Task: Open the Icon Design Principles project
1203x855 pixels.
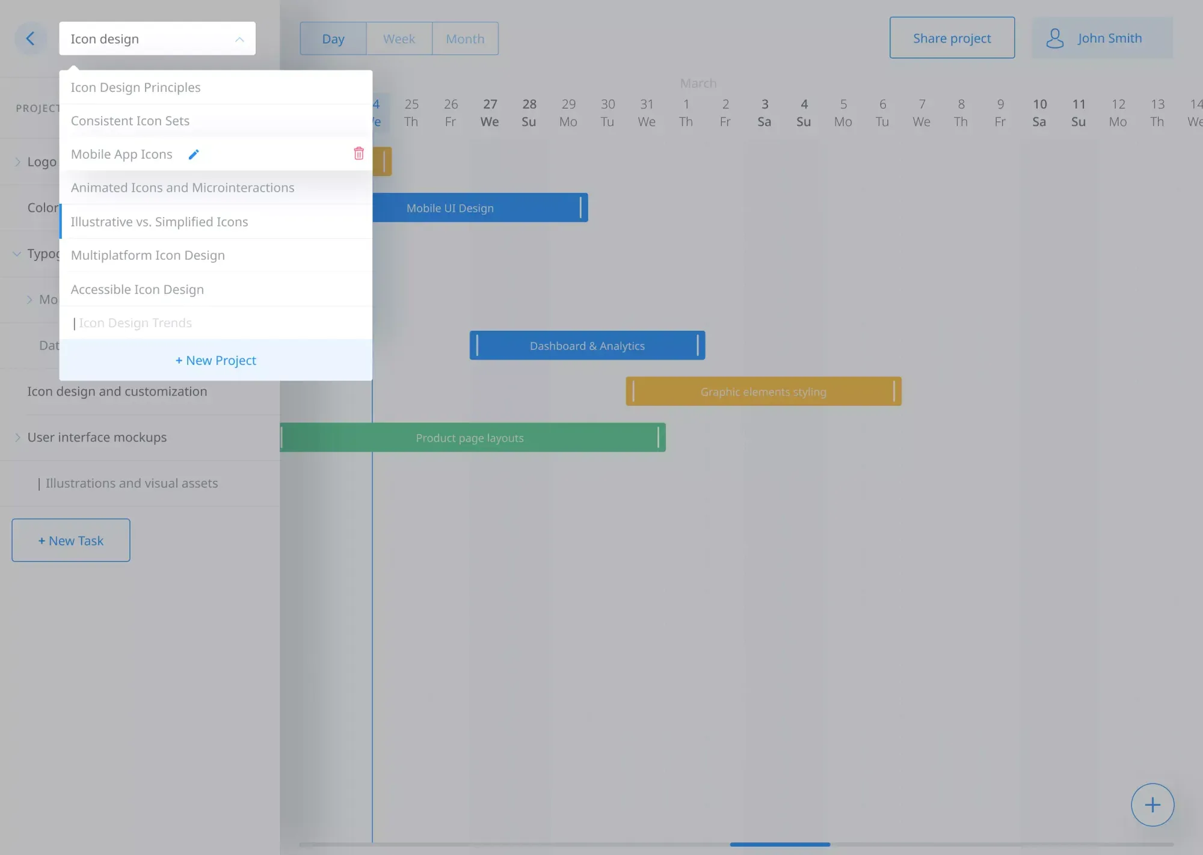Action: [136, 87]
